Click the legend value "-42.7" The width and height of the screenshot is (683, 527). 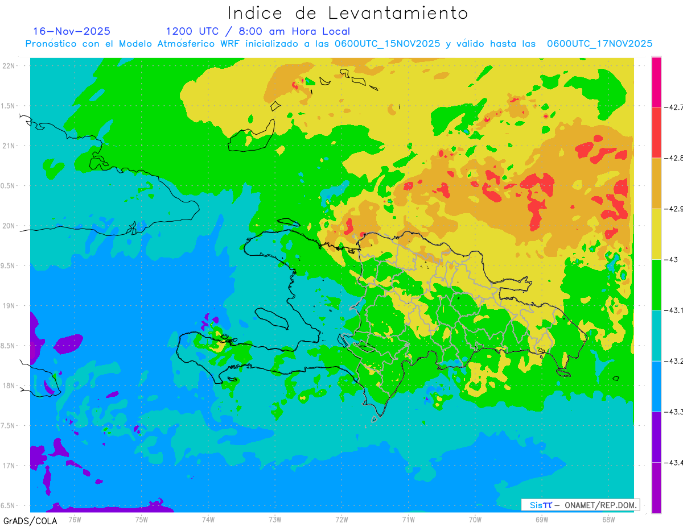(674, 107)
